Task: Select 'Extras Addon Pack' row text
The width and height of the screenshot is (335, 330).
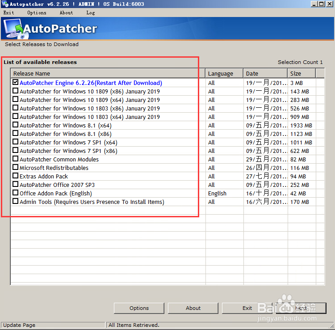Action: pos(44,176)
